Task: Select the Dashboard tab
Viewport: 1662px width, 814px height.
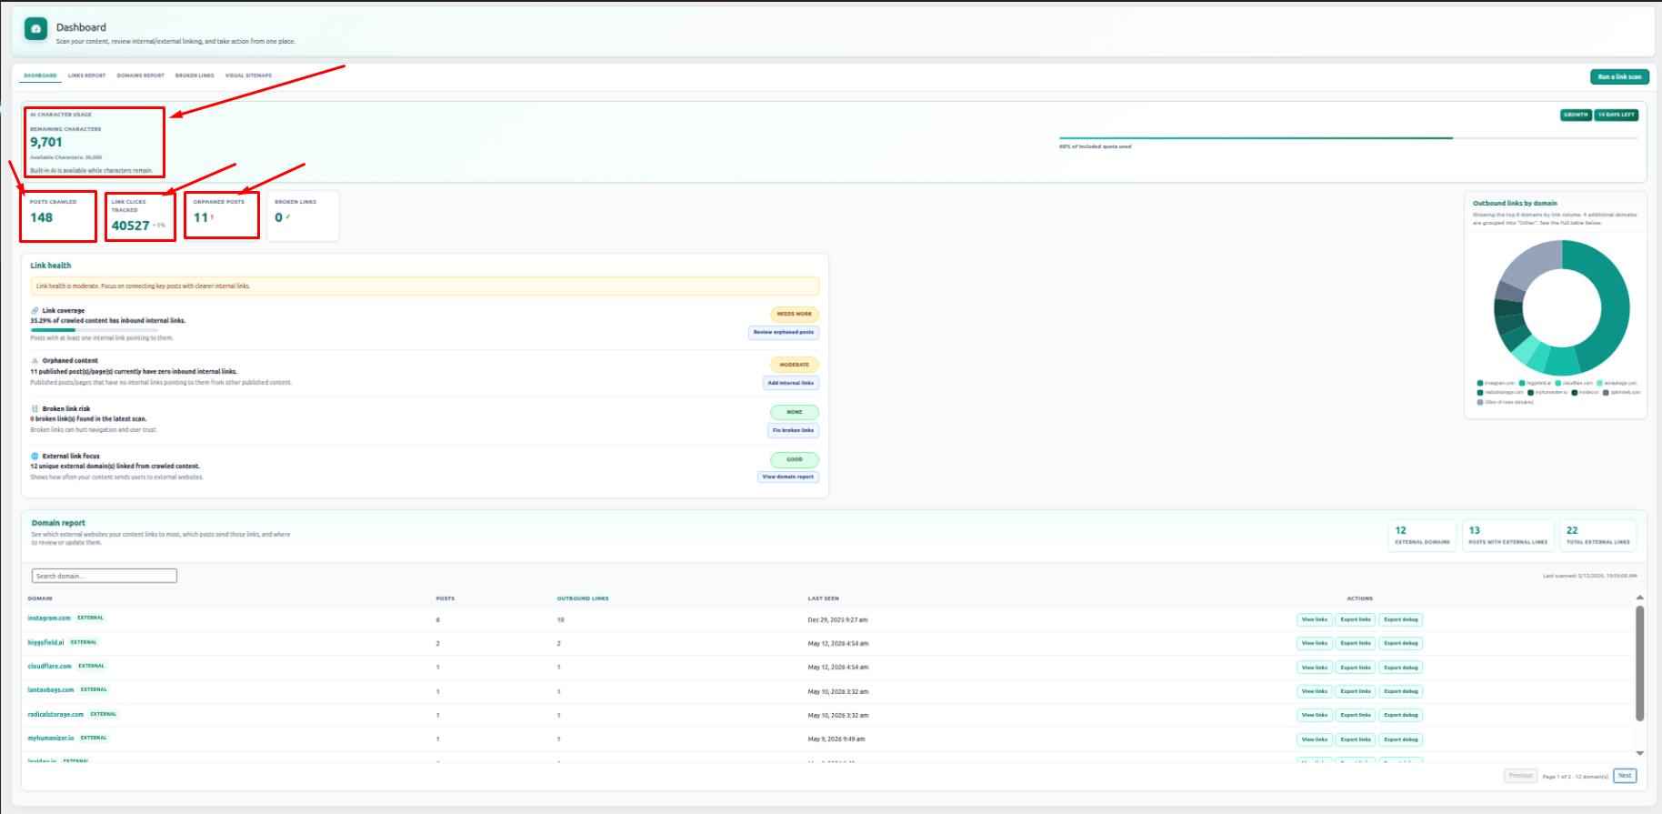Action: [40, 75]
